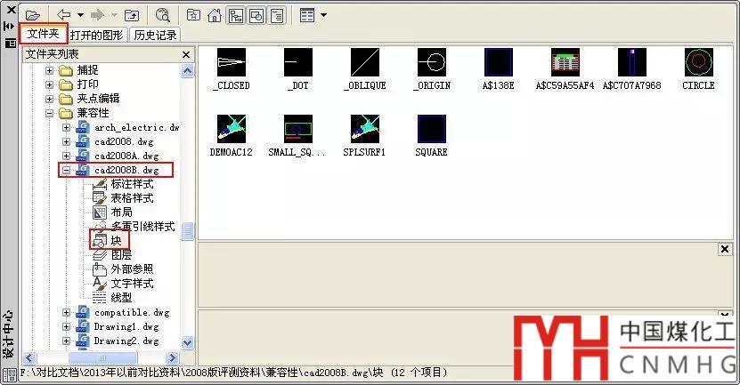Select Drawing2.dwg in the tree
This screenshot has height=385, width=740.
tap(126, 341)
